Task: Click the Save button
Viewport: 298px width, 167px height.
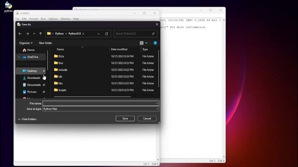Action: (125, 119)
